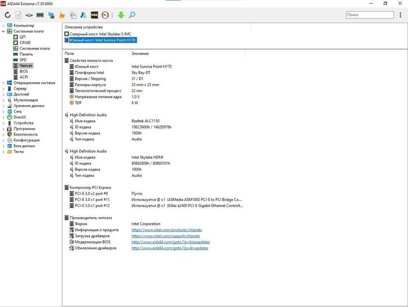Select the База данных tree item

pos(25,146)
